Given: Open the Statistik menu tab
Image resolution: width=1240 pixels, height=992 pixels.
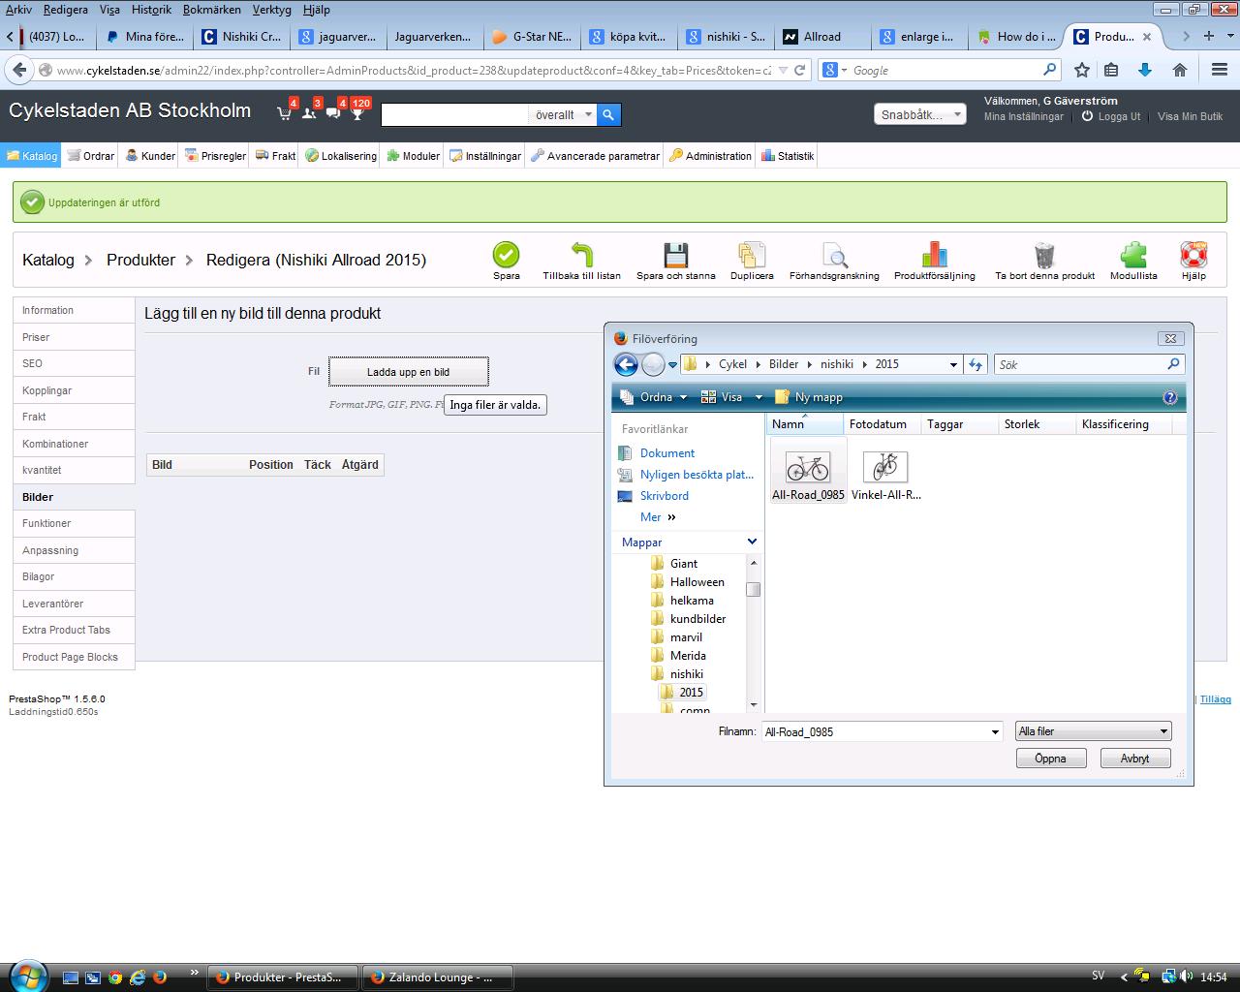Looking at the screenshot, I should (x=788, y=156).
